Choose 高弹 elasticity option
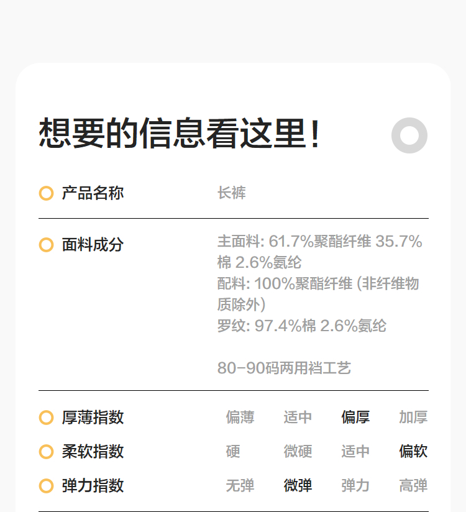This screenshot has width=466, height=512. pyautogui.click(x=413, y=486)
